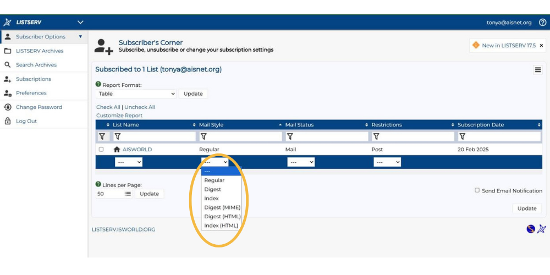
Task: Click the help question mark icon
Action: 542,23
